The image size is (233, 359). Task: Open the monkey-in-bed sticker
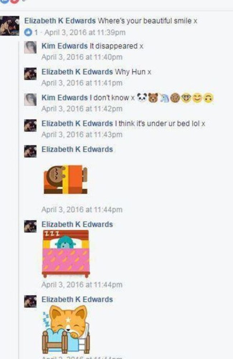66,179
